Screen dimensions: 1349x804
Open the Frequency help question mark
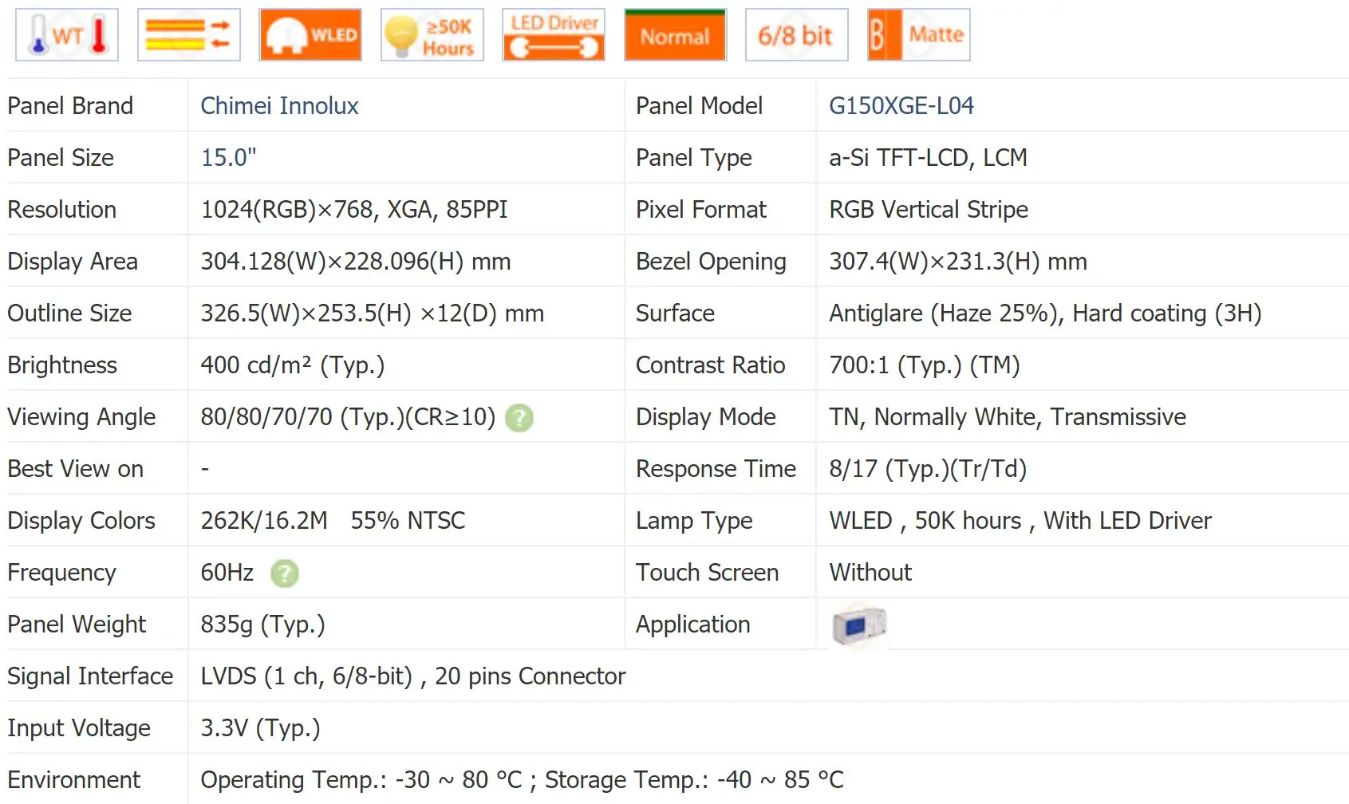pyautogui.click(x=285, y=573)
